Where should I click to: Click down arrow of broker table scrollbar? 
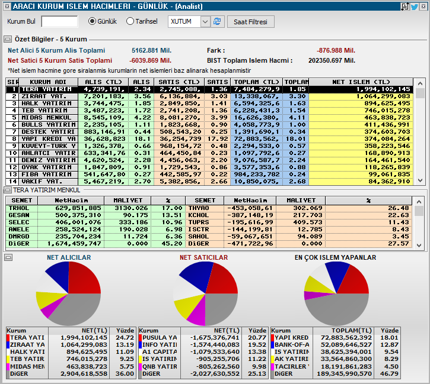click(420, 180)
